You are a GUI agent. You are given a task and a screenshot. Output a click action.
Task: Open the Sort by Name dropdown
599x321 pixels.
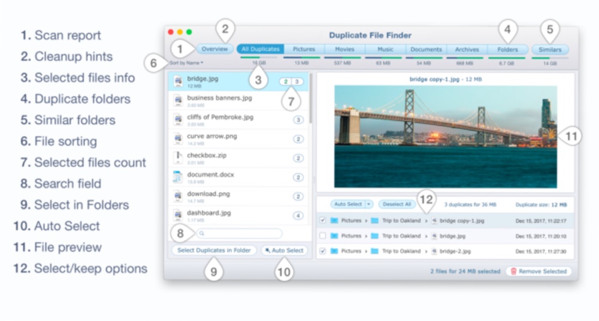[186, 62]
